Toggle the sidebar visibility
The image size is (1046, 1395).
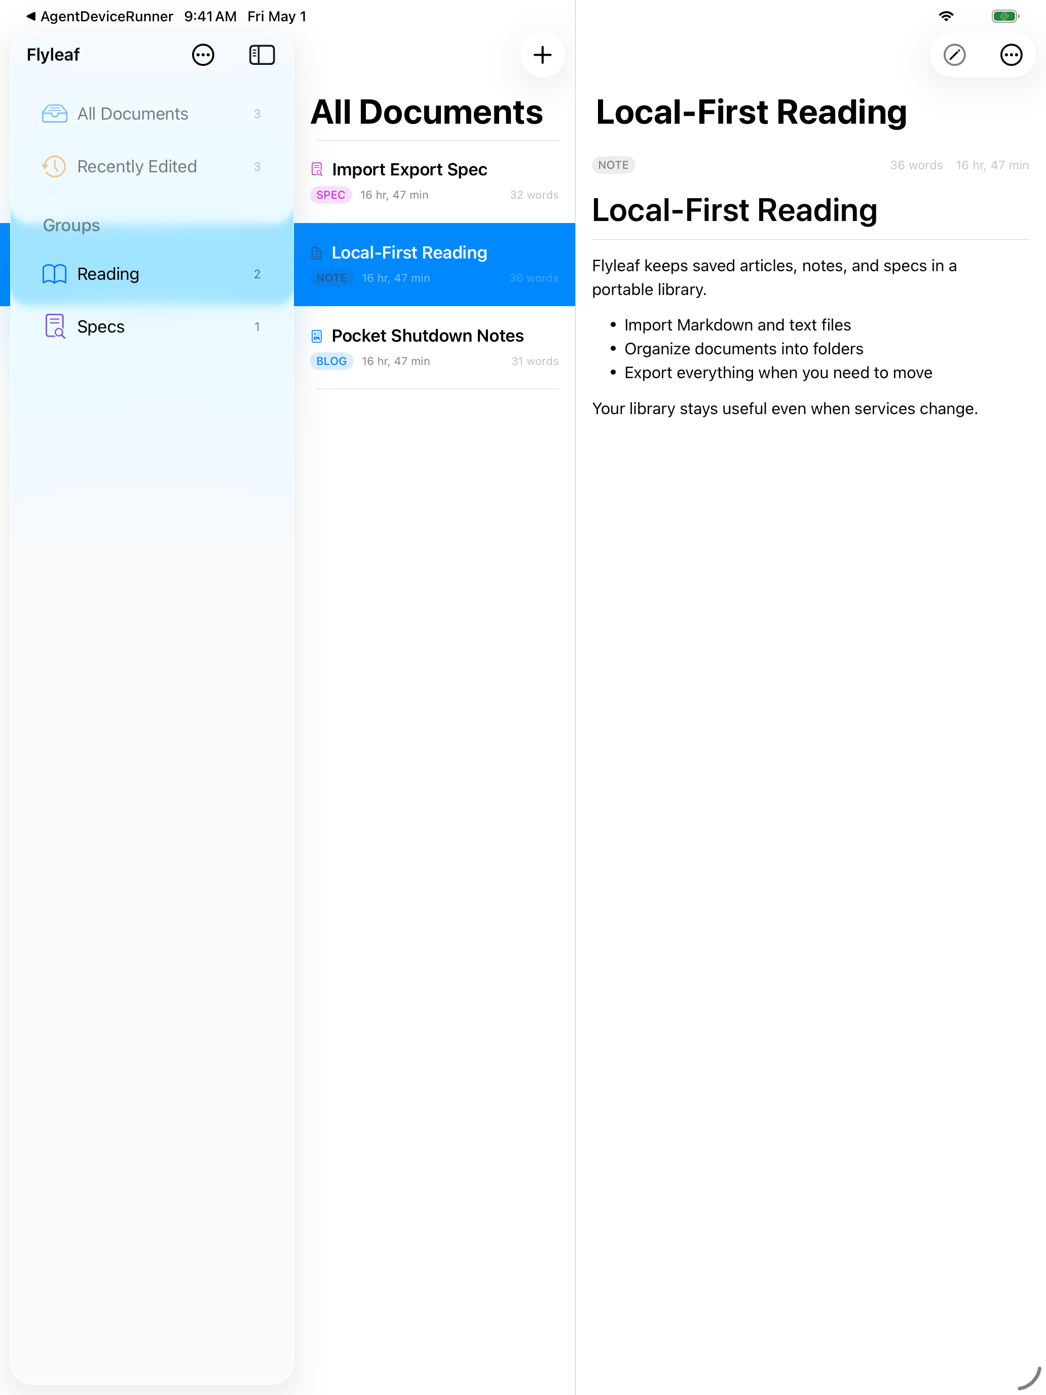click(261, 55)
